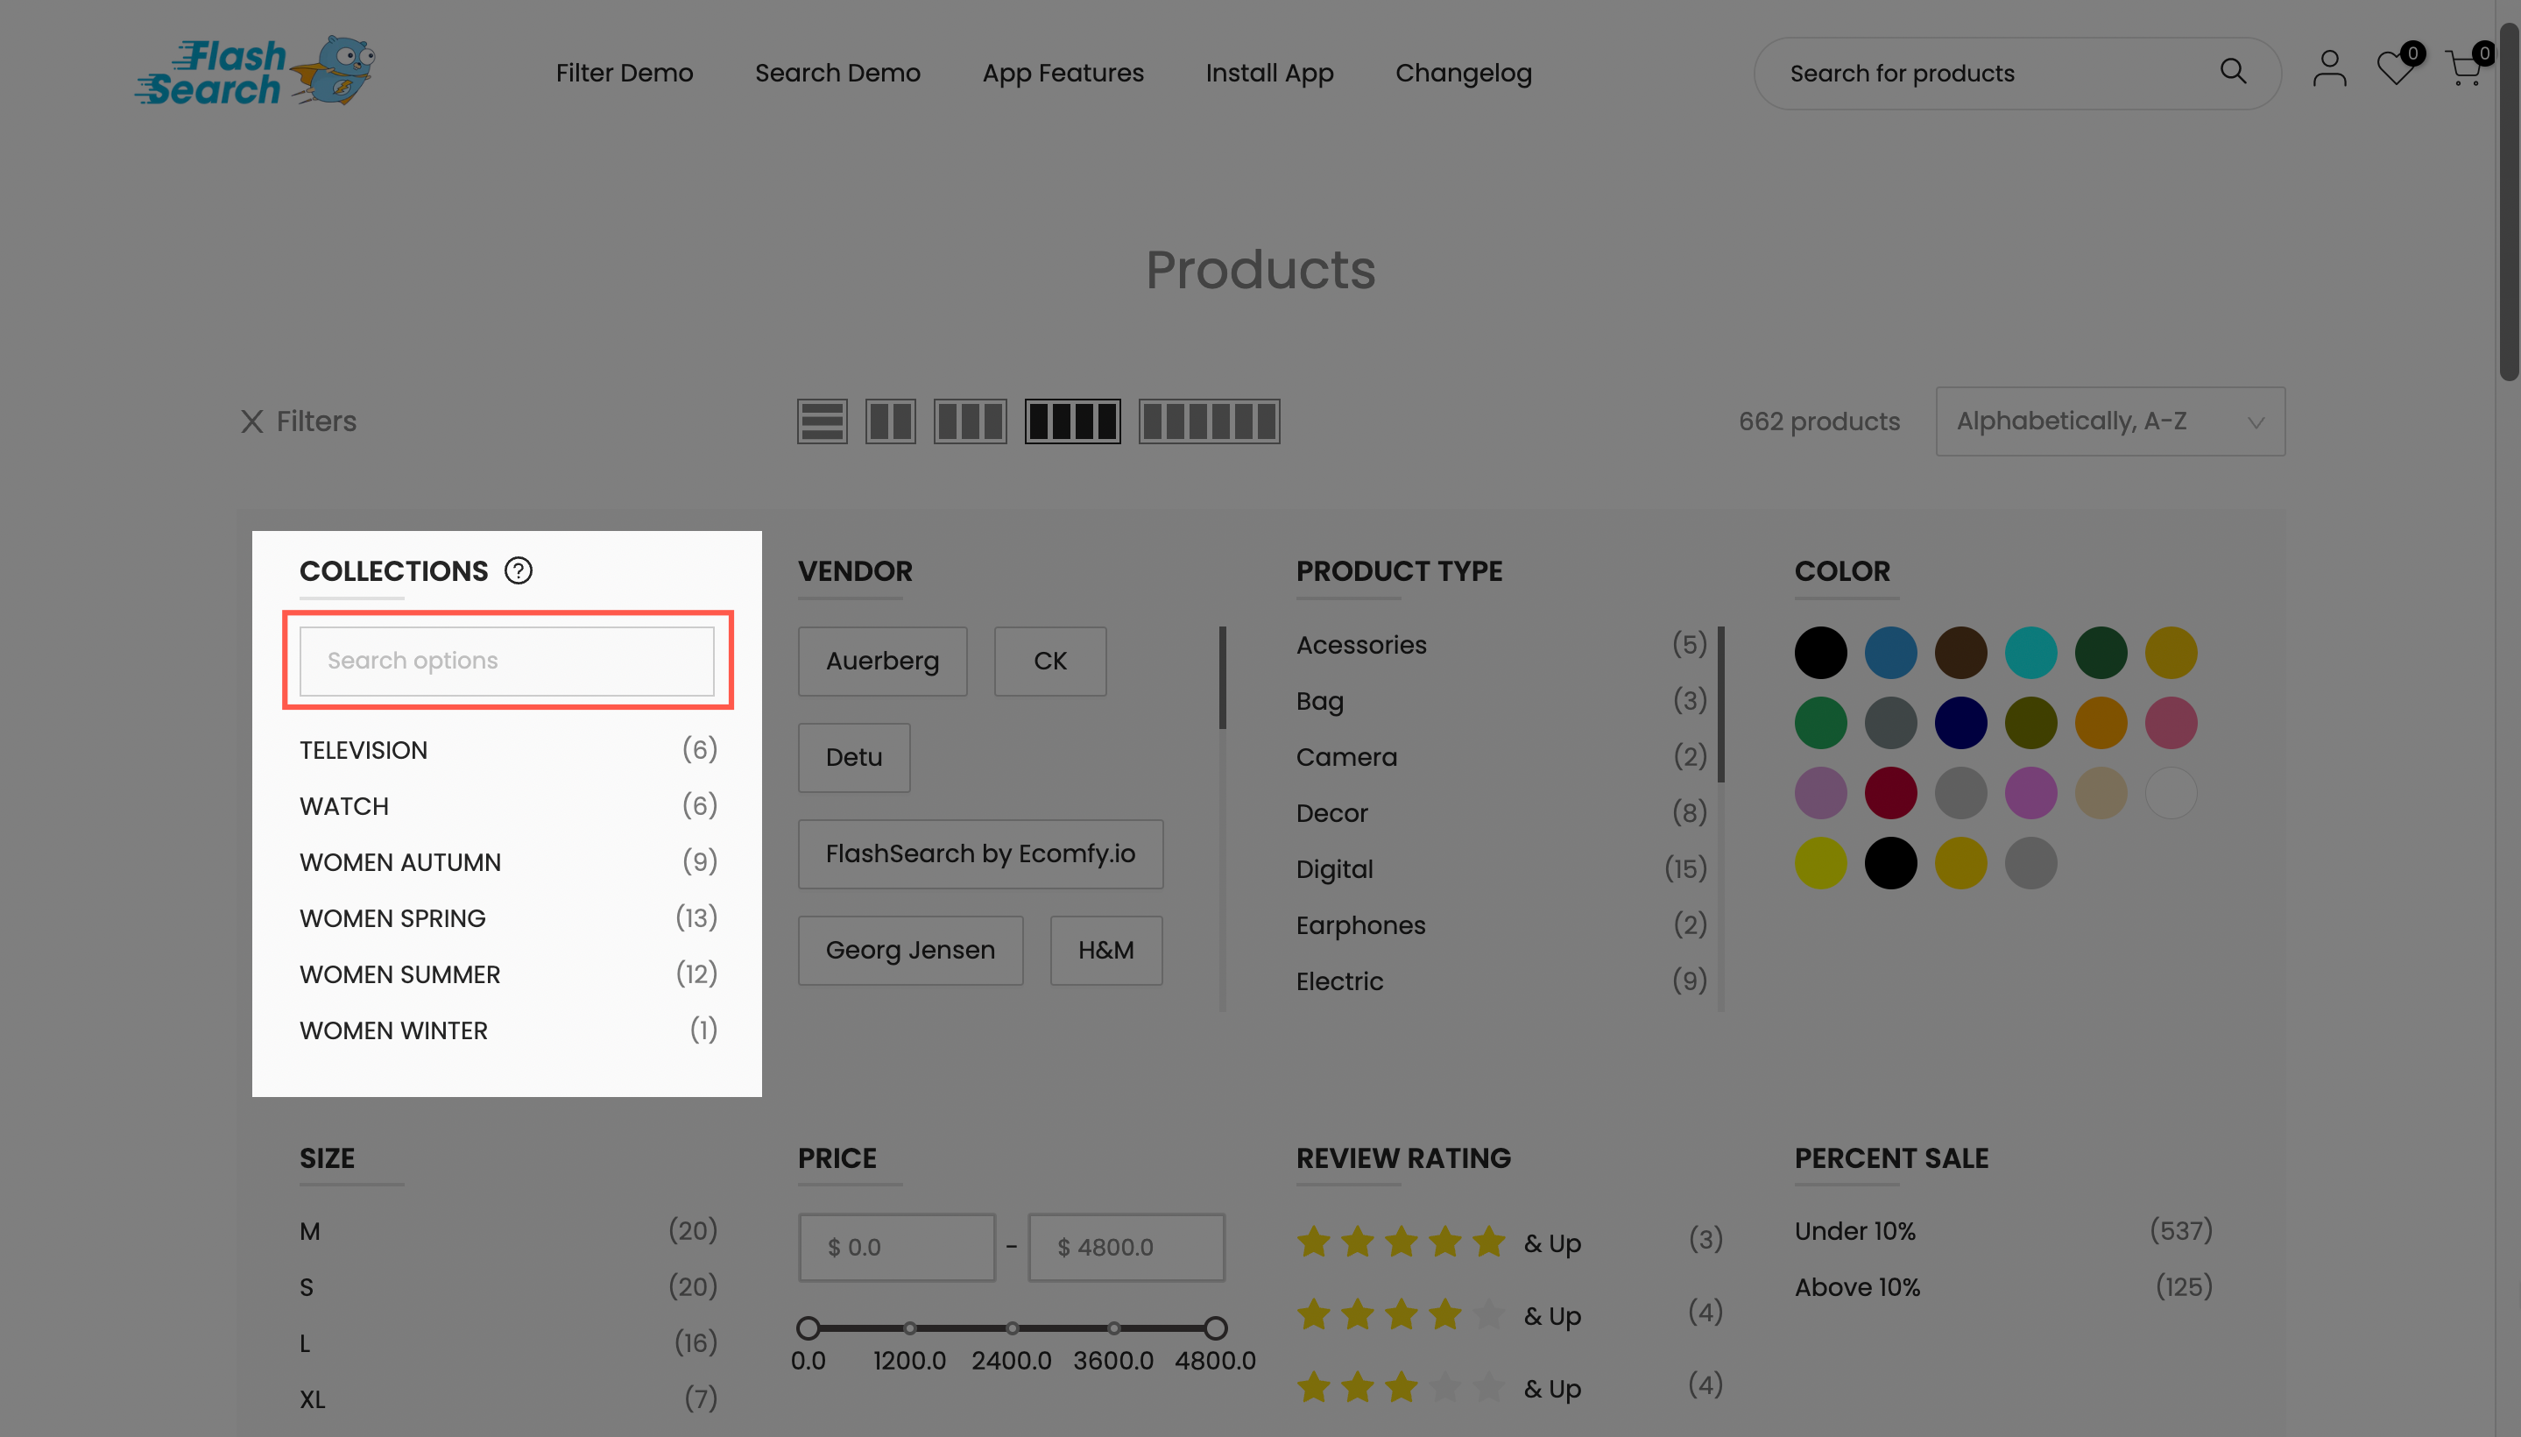Select the WOMEN SUMMER collection

coord(508,974)
